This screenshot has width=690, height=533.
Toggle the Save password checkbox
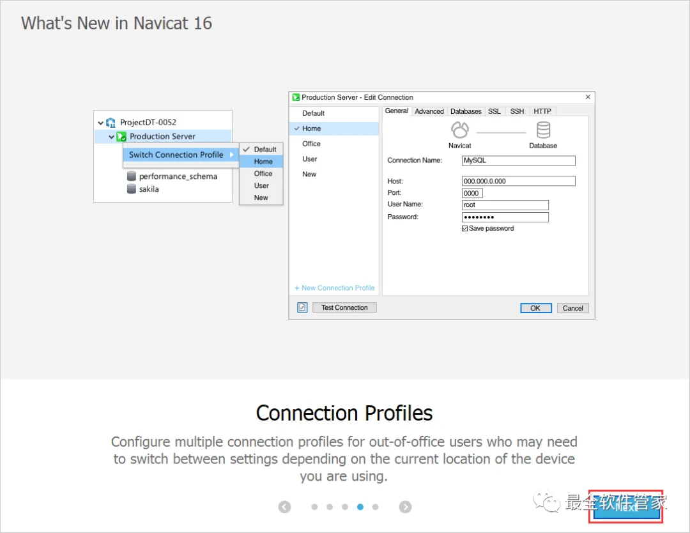coord(464,228)
